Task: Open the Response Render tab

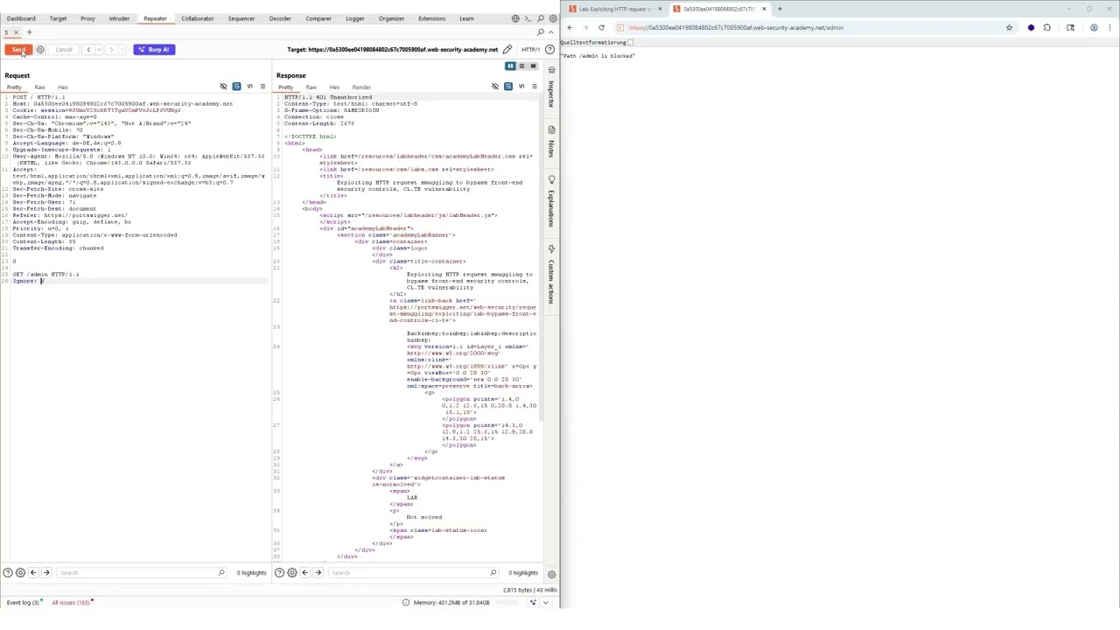Action: coord(361,87)
